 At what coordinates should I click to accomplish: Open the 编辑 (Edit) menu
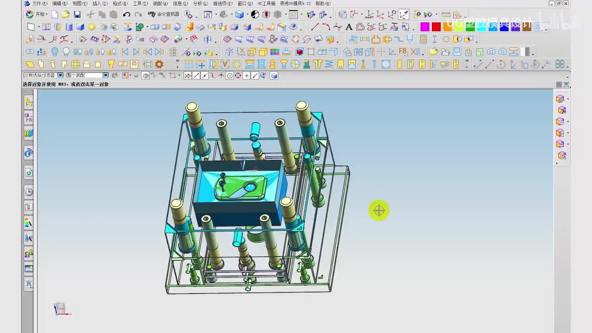60,3
